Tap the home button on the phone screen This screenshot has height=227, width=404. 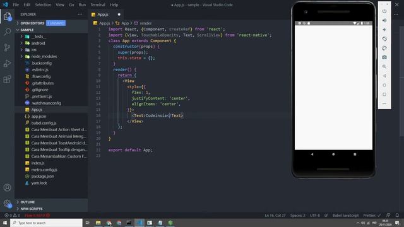(x=333, y=154)
